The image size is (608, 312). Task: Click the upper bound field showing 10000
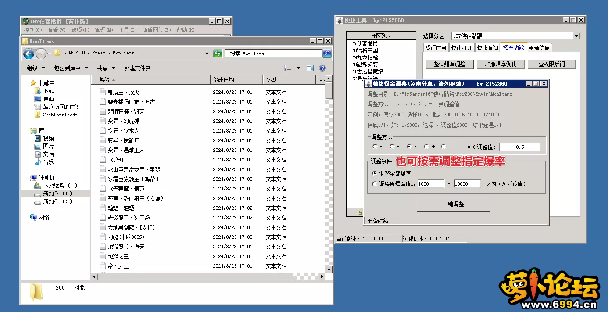point(467,184)
